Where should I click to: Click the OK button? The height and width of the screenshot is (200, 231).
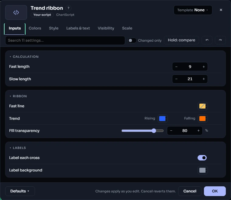click(x=215, y=191)
